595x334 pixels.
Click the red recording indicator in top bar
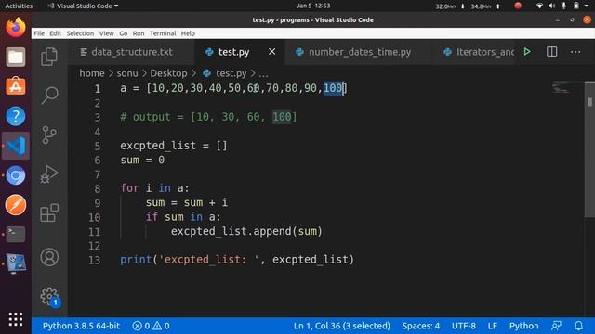click(518, 6)
